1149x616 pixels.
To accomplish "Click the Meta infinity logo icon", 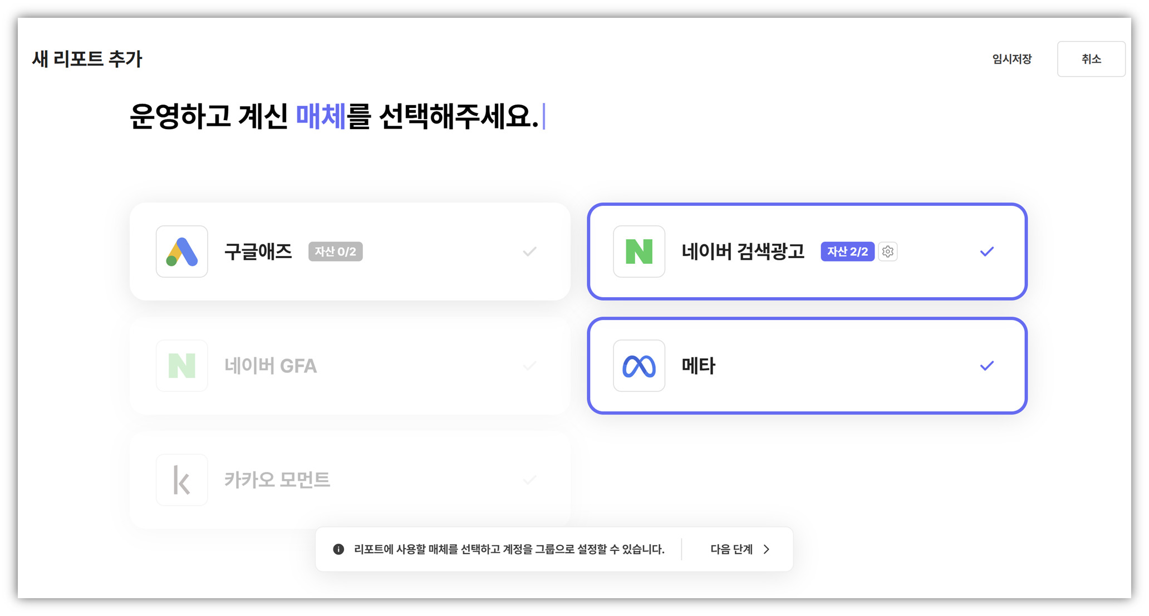I will 639,366.
